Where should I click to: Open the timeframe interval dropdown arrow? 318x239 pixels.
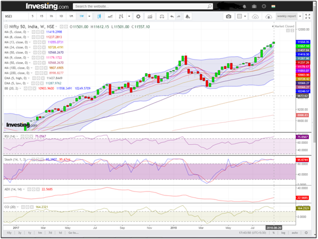(x=89, y=17)
